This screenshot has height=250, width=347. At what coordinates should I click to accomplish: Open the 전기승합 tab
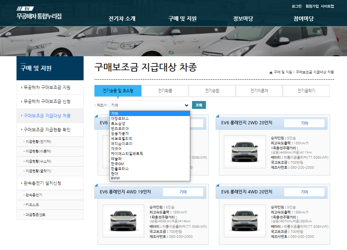[212, 91]
